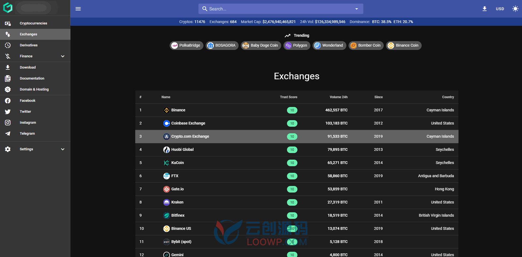The height and width of the screenshot is (257, 522).
Task: Select the Bomber Coin trending chip
Action: pyautogui.click(x=366, y=45)
